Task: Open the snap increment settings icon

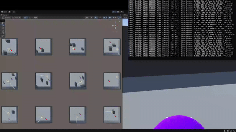Action: [x=35, y=18]
